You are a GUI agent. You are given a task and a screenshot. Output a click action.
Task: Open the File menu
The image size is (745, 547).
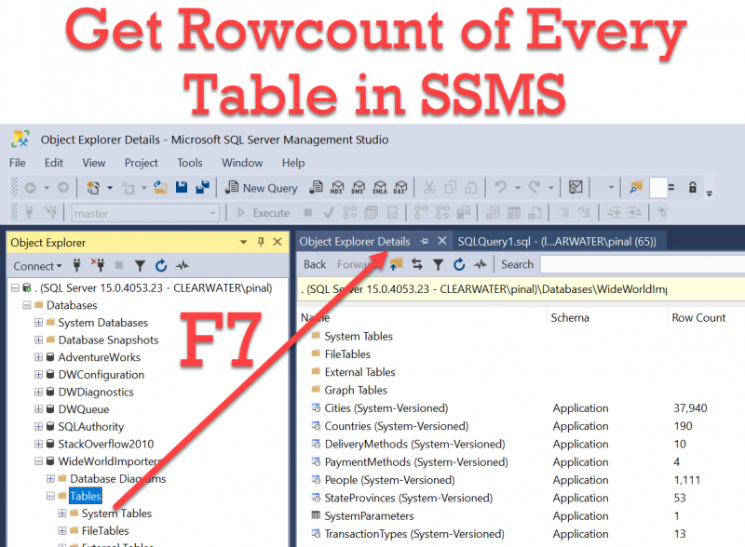[18, 163]
